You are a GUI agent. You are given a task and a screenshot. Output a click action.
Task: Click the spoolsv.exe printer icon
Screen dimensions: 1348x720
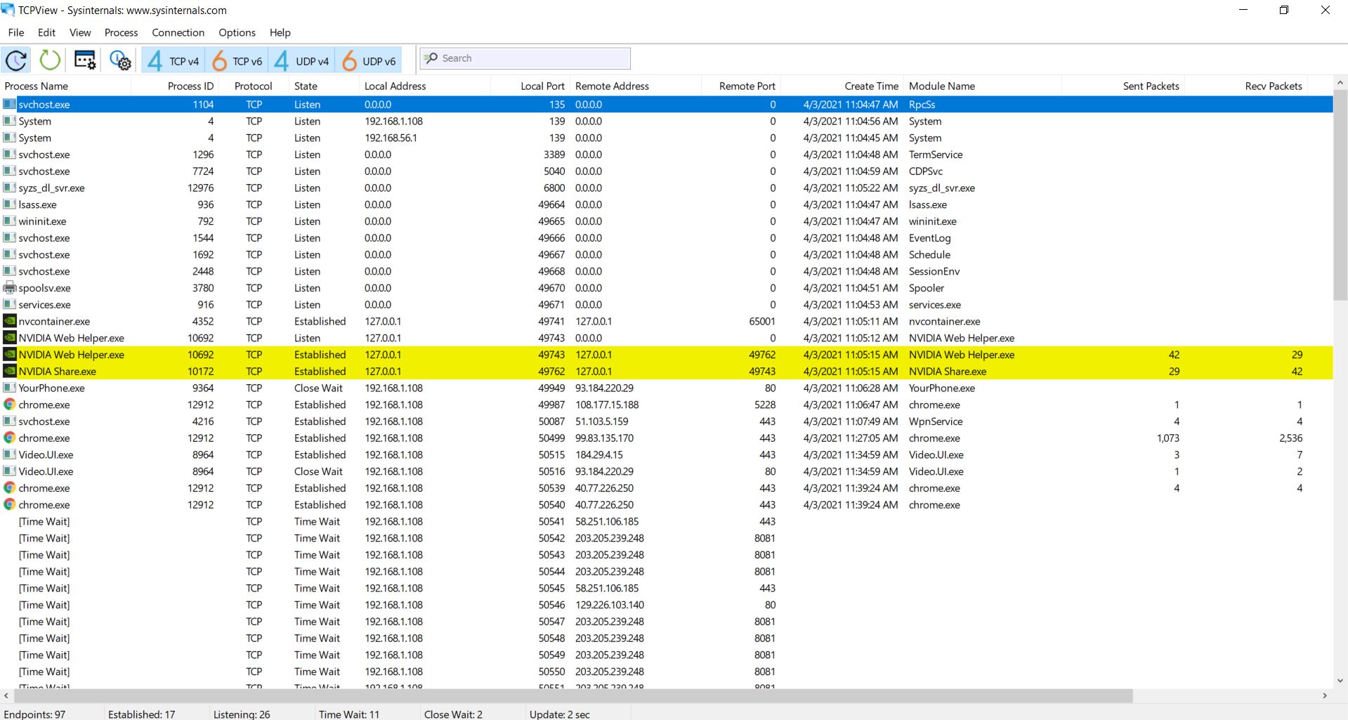point(10,288)
